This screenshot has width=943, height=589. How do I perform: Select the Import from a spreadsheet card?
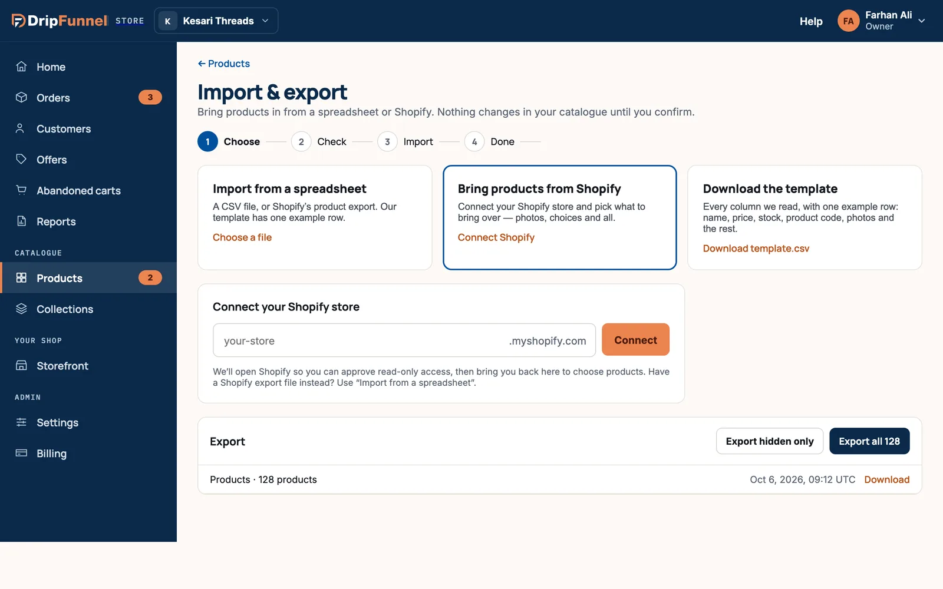(x=315, y=217)
